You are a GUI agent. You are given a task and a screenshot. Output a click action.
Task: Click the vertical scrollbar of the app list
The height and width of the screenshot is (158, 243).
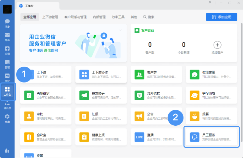click(x=241, y=82)
